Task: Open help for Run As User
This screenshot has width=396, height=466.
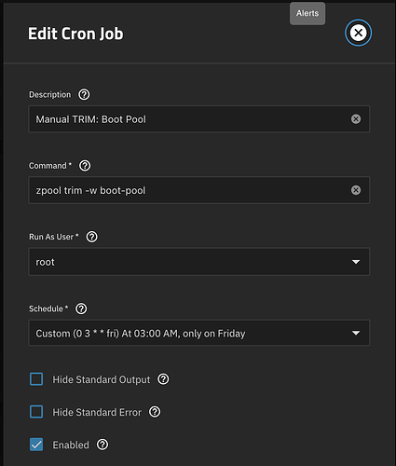Action: coord(91,237)
